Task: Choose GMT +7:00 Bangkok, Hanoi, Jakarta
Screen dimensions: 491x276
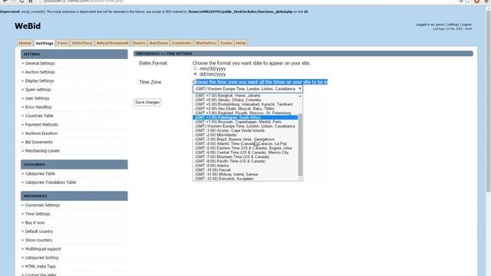Action: click(x=245, y=95)
